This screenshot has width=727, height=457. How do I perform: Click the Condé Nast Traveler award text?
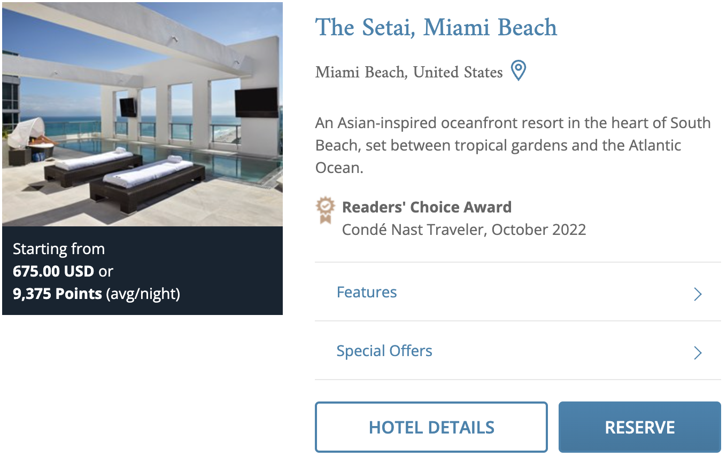[x=464, y=230]
